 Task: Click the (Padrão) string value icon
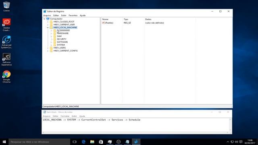click(103, 23)
